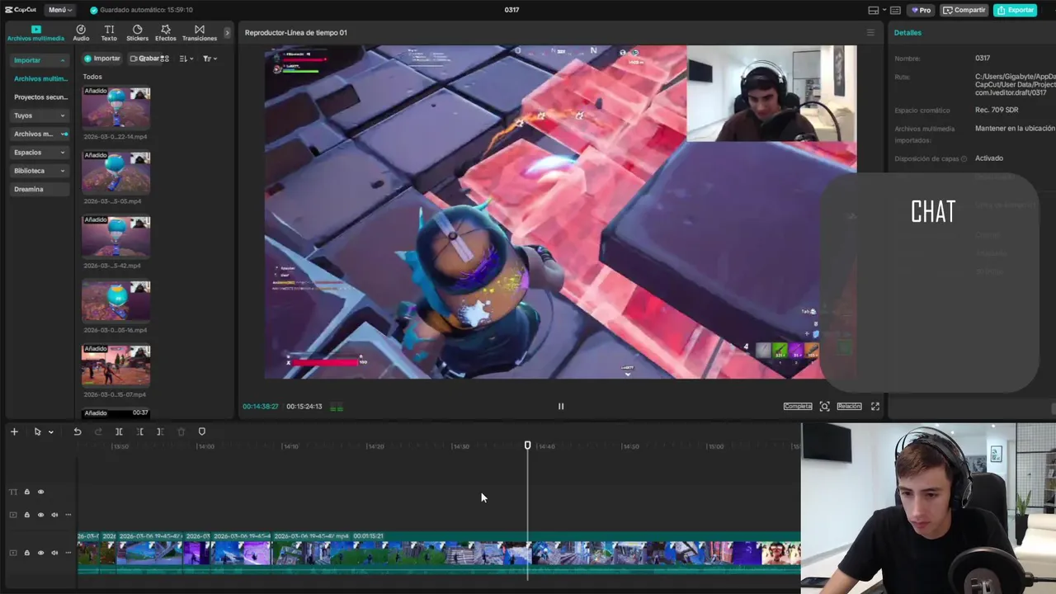This screenshot has width=1056, height=594.
Task: Open the upper video track more options
Action: (x=68, y=515)
